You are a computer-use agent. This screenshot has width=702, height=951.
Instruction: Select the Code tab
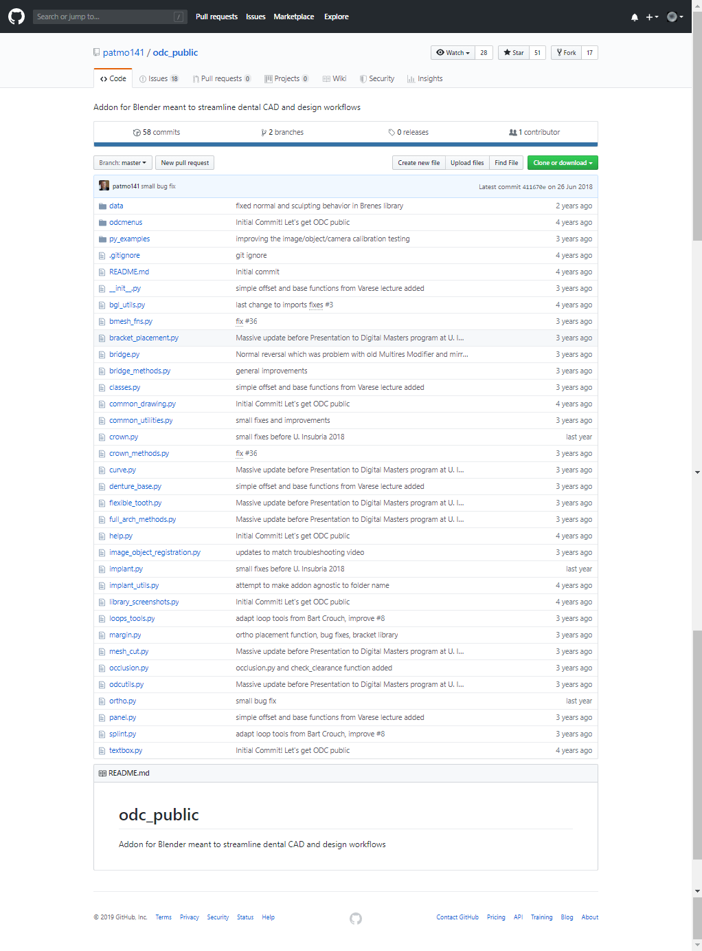[113, 78]
